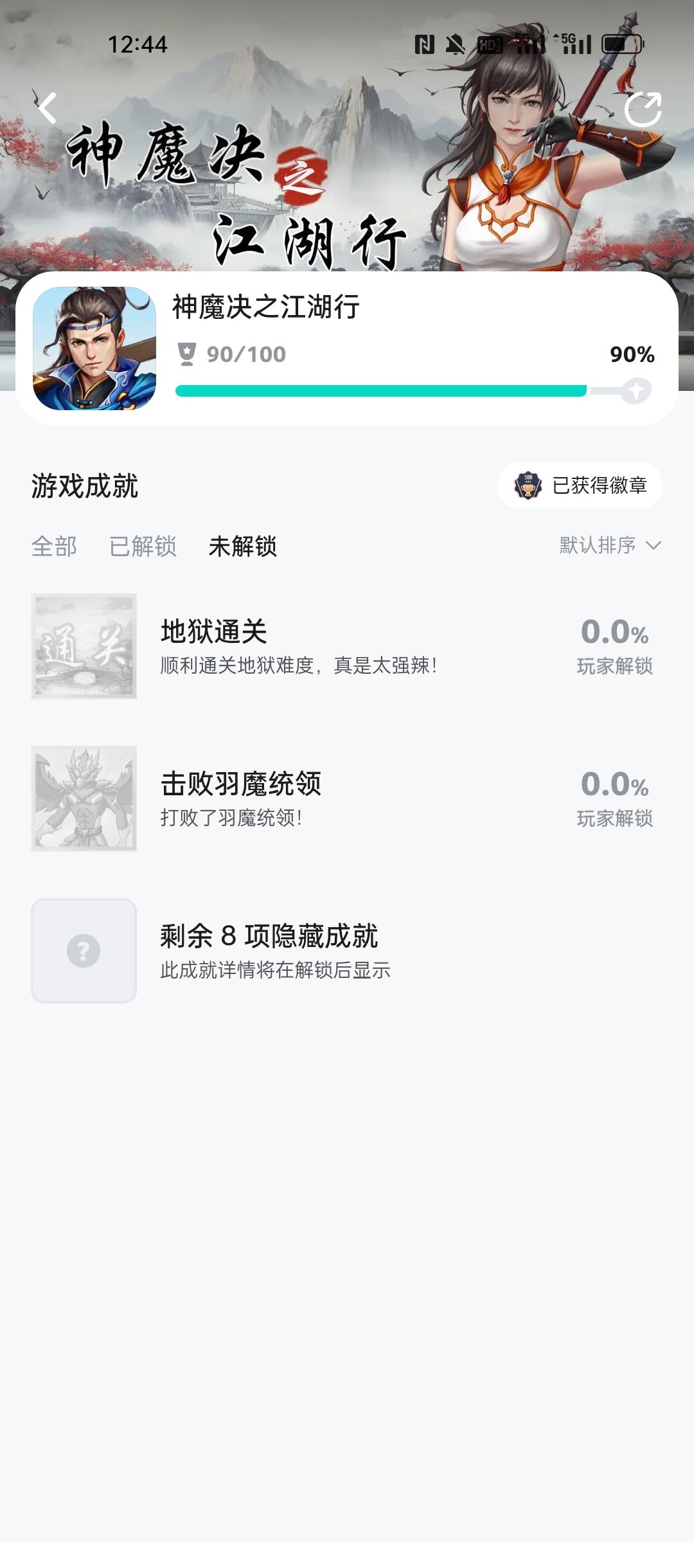The image size is (694, 1543).
Task: Tap the teal achievement progress bar
Action: pos(380,391)
